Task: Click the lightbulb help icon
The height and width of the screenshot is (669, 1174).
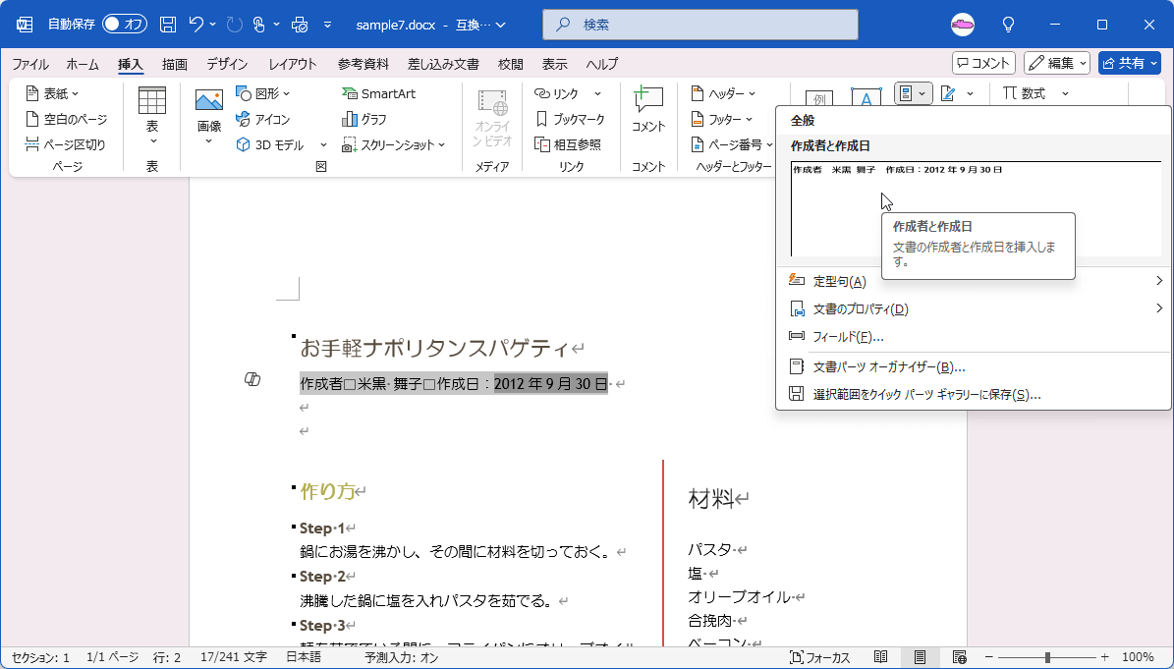Action: click(1009, 25)
